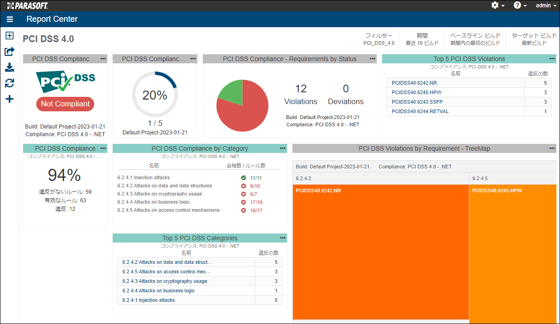Screen dimensions: 560x324
Task: Click the 名前 column header in violations table
Action: coord(455,73)
